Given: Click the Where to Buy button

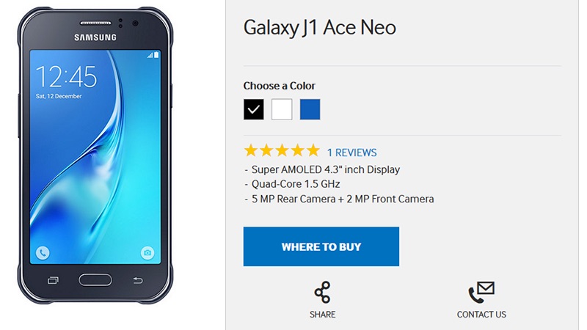Looking at the screenshot, I should (x=321, y=246).
